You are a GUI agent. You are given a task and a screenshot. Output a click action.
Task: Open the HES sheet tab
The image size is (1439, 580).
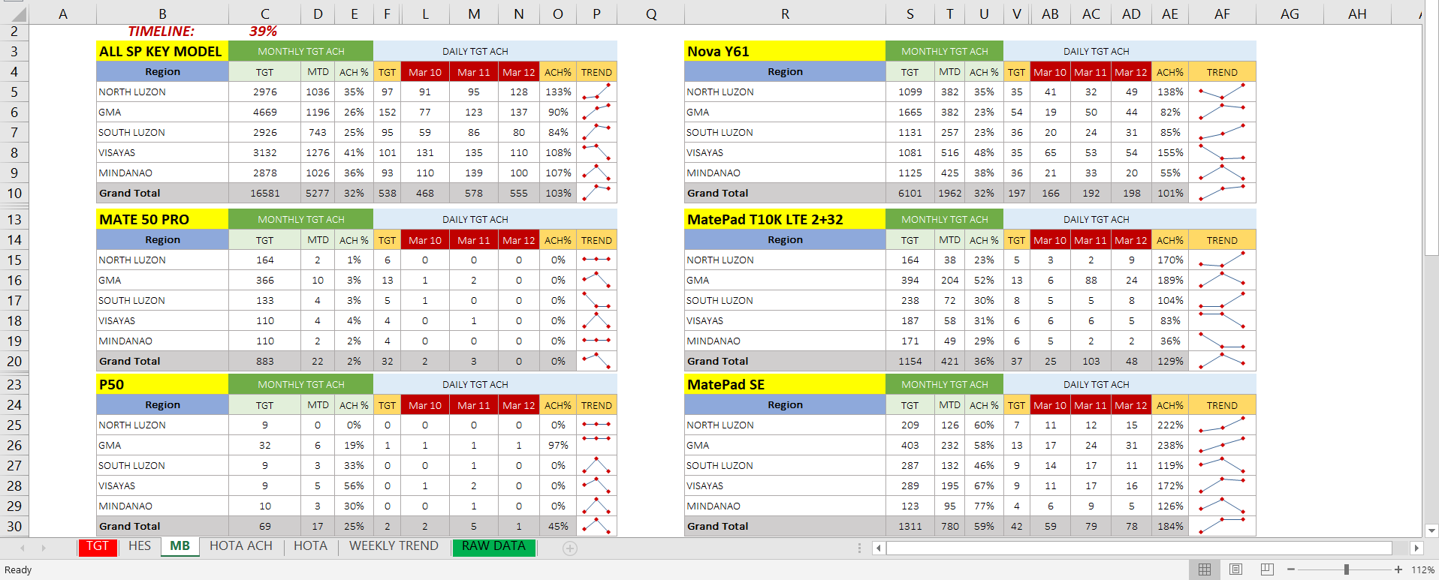[x=140, y=546]
